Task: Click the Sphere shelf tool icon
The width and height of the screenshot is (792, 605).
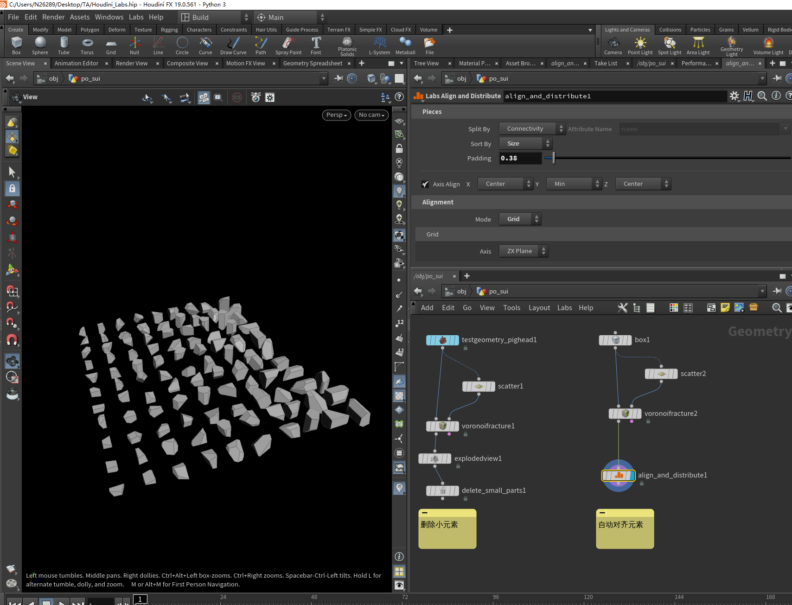Action: [x=40, y=43]
